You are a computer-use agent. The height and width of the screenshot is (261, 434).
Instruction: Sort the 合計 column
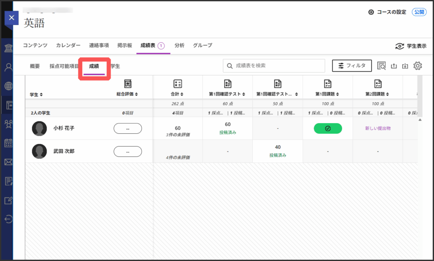(178, 94)
